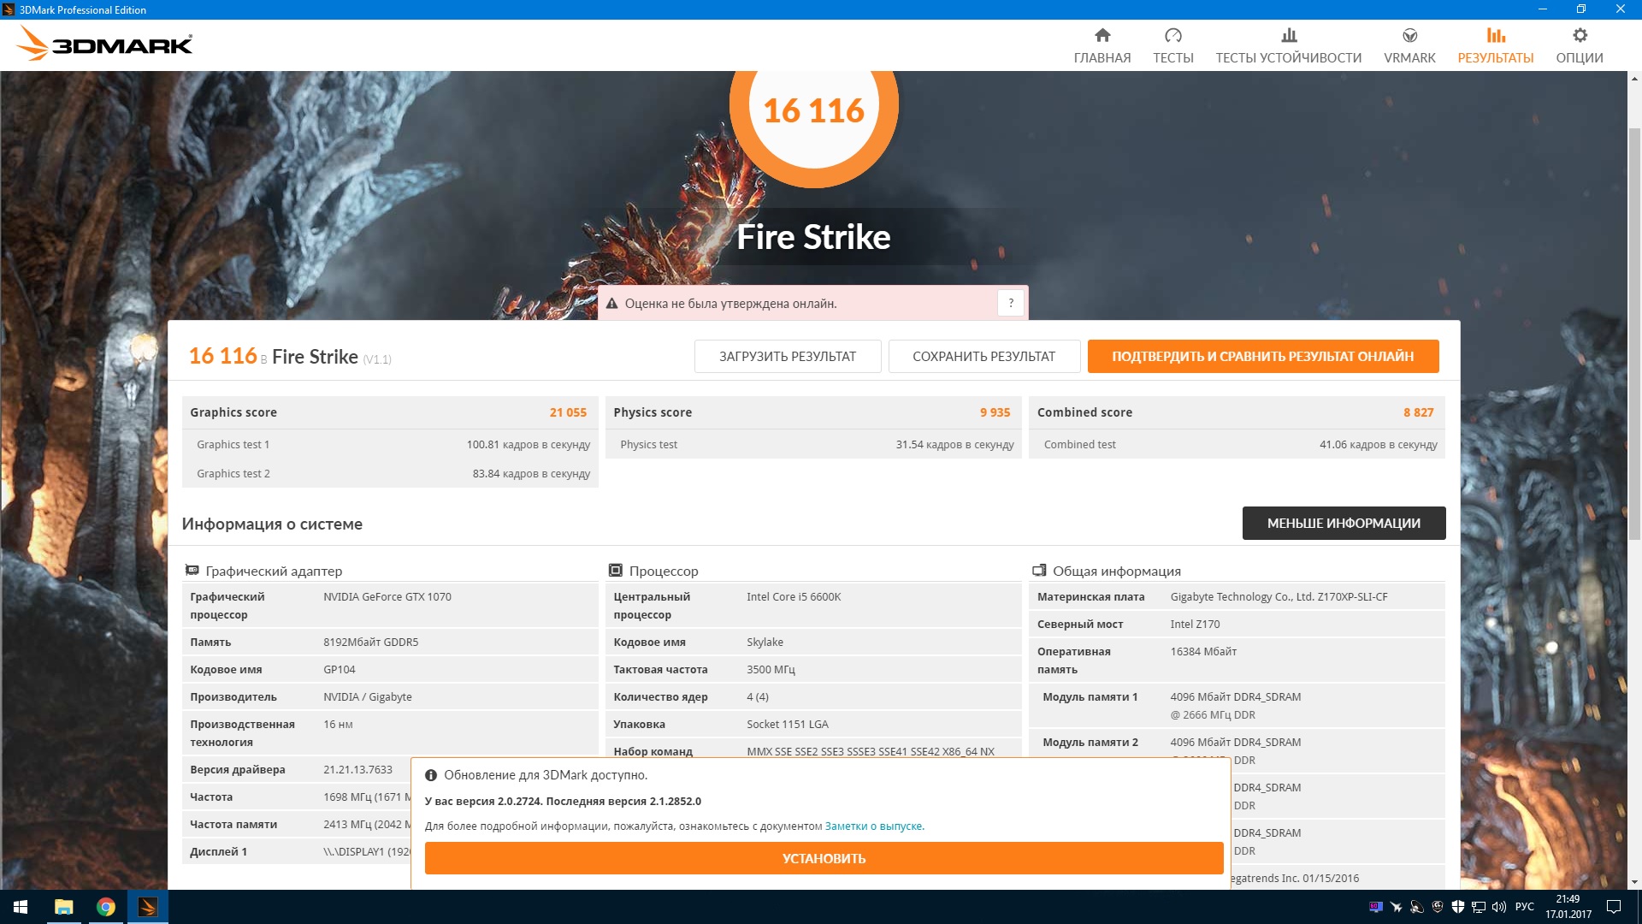
Task: Open Tests via the gauge icon
Action: coord(1172,35)
